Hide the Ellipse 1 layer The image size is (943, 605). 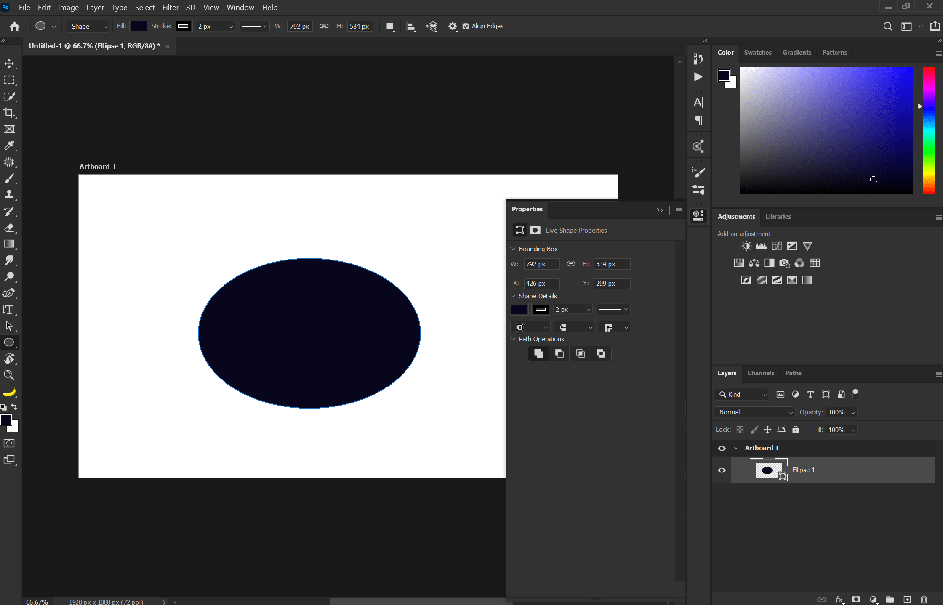[x=722, y=470]
